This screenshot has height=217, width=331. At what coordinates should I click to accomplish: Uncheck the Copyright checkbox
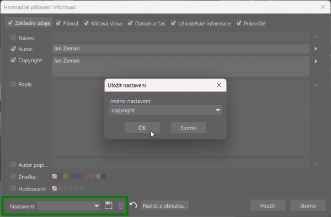pos(13,60)
